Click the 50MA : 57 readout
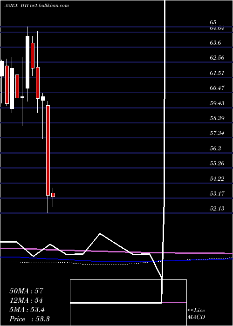The width and height of the screenshot is (233, 326). [27, 291]
